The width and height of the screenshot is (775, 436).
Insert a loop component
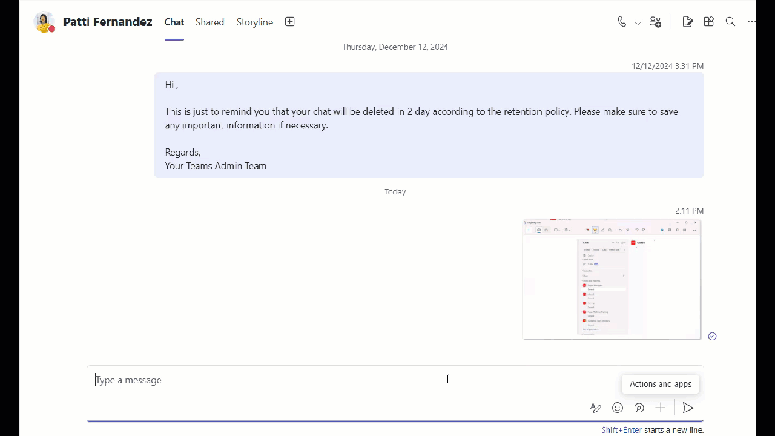coord(639,408)
